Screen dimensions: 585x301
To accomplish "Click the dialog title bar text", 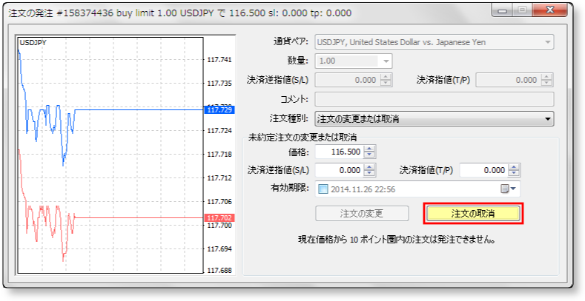I will pos(180,13).
